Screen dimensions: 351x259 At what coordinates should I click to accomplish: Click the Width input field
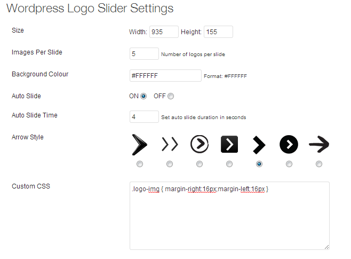(x=164, y=32)
